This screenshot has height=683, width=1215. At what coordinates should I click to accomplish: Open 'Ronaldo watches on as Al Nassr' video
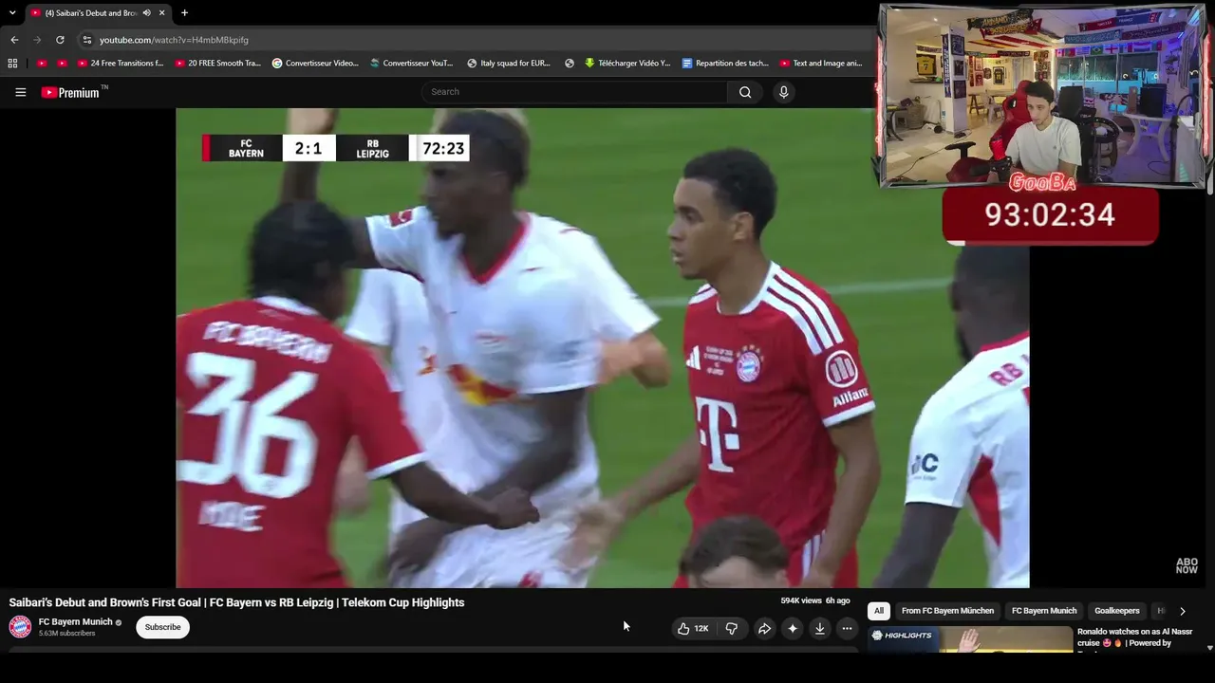[x=1135, y=637]
